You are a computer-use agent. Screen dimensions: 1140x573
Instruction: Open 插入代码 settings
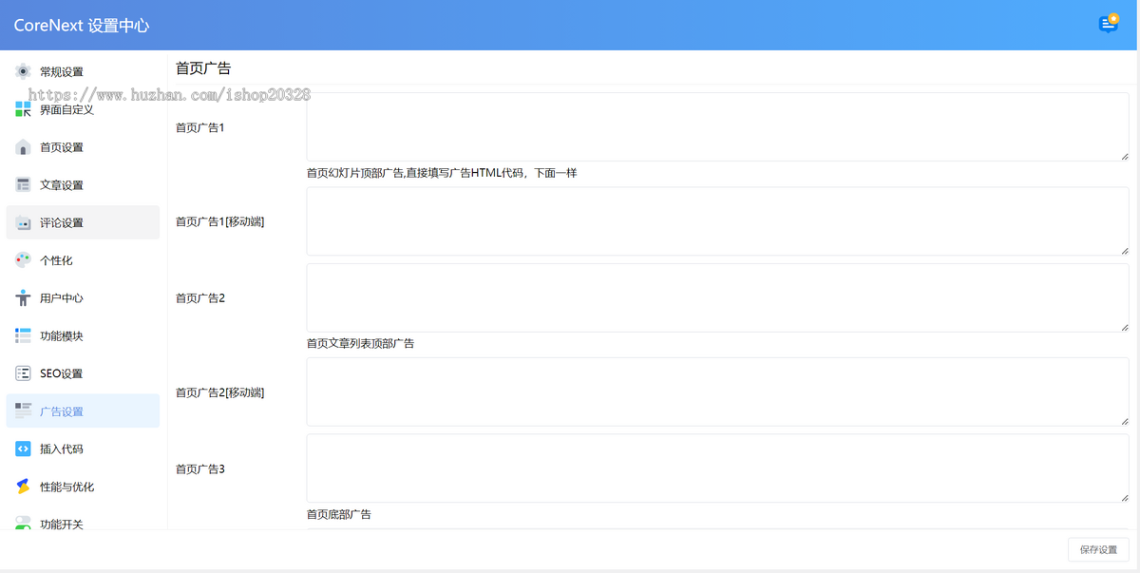coord(83,449)
